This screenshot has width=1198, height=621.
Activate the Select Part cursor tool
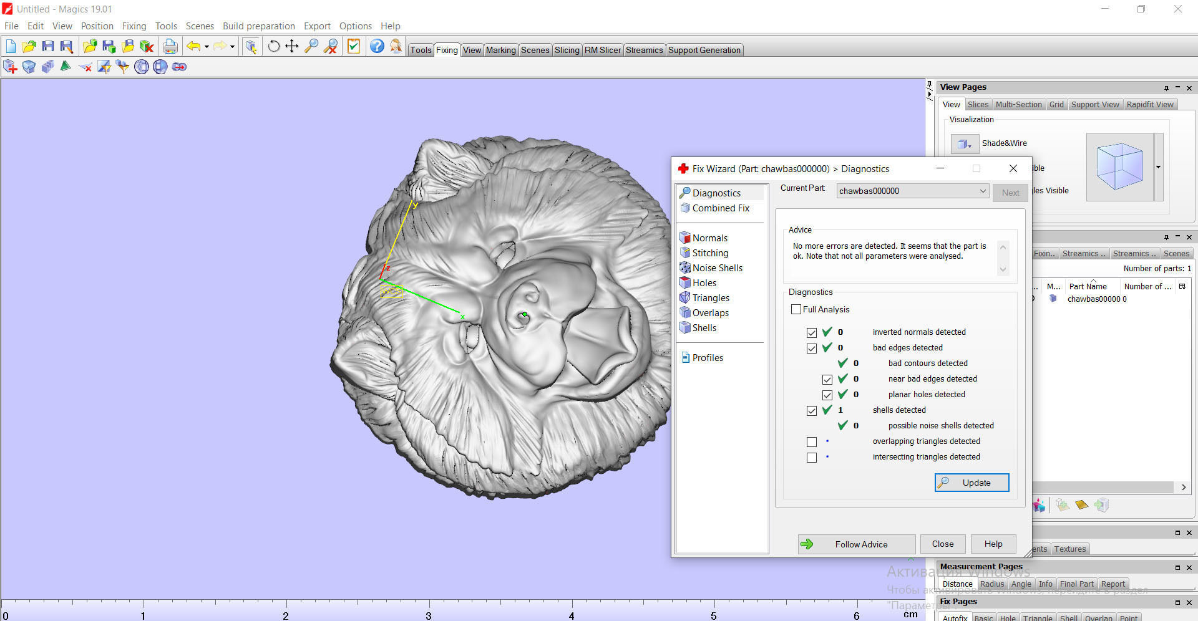(251, 46)
